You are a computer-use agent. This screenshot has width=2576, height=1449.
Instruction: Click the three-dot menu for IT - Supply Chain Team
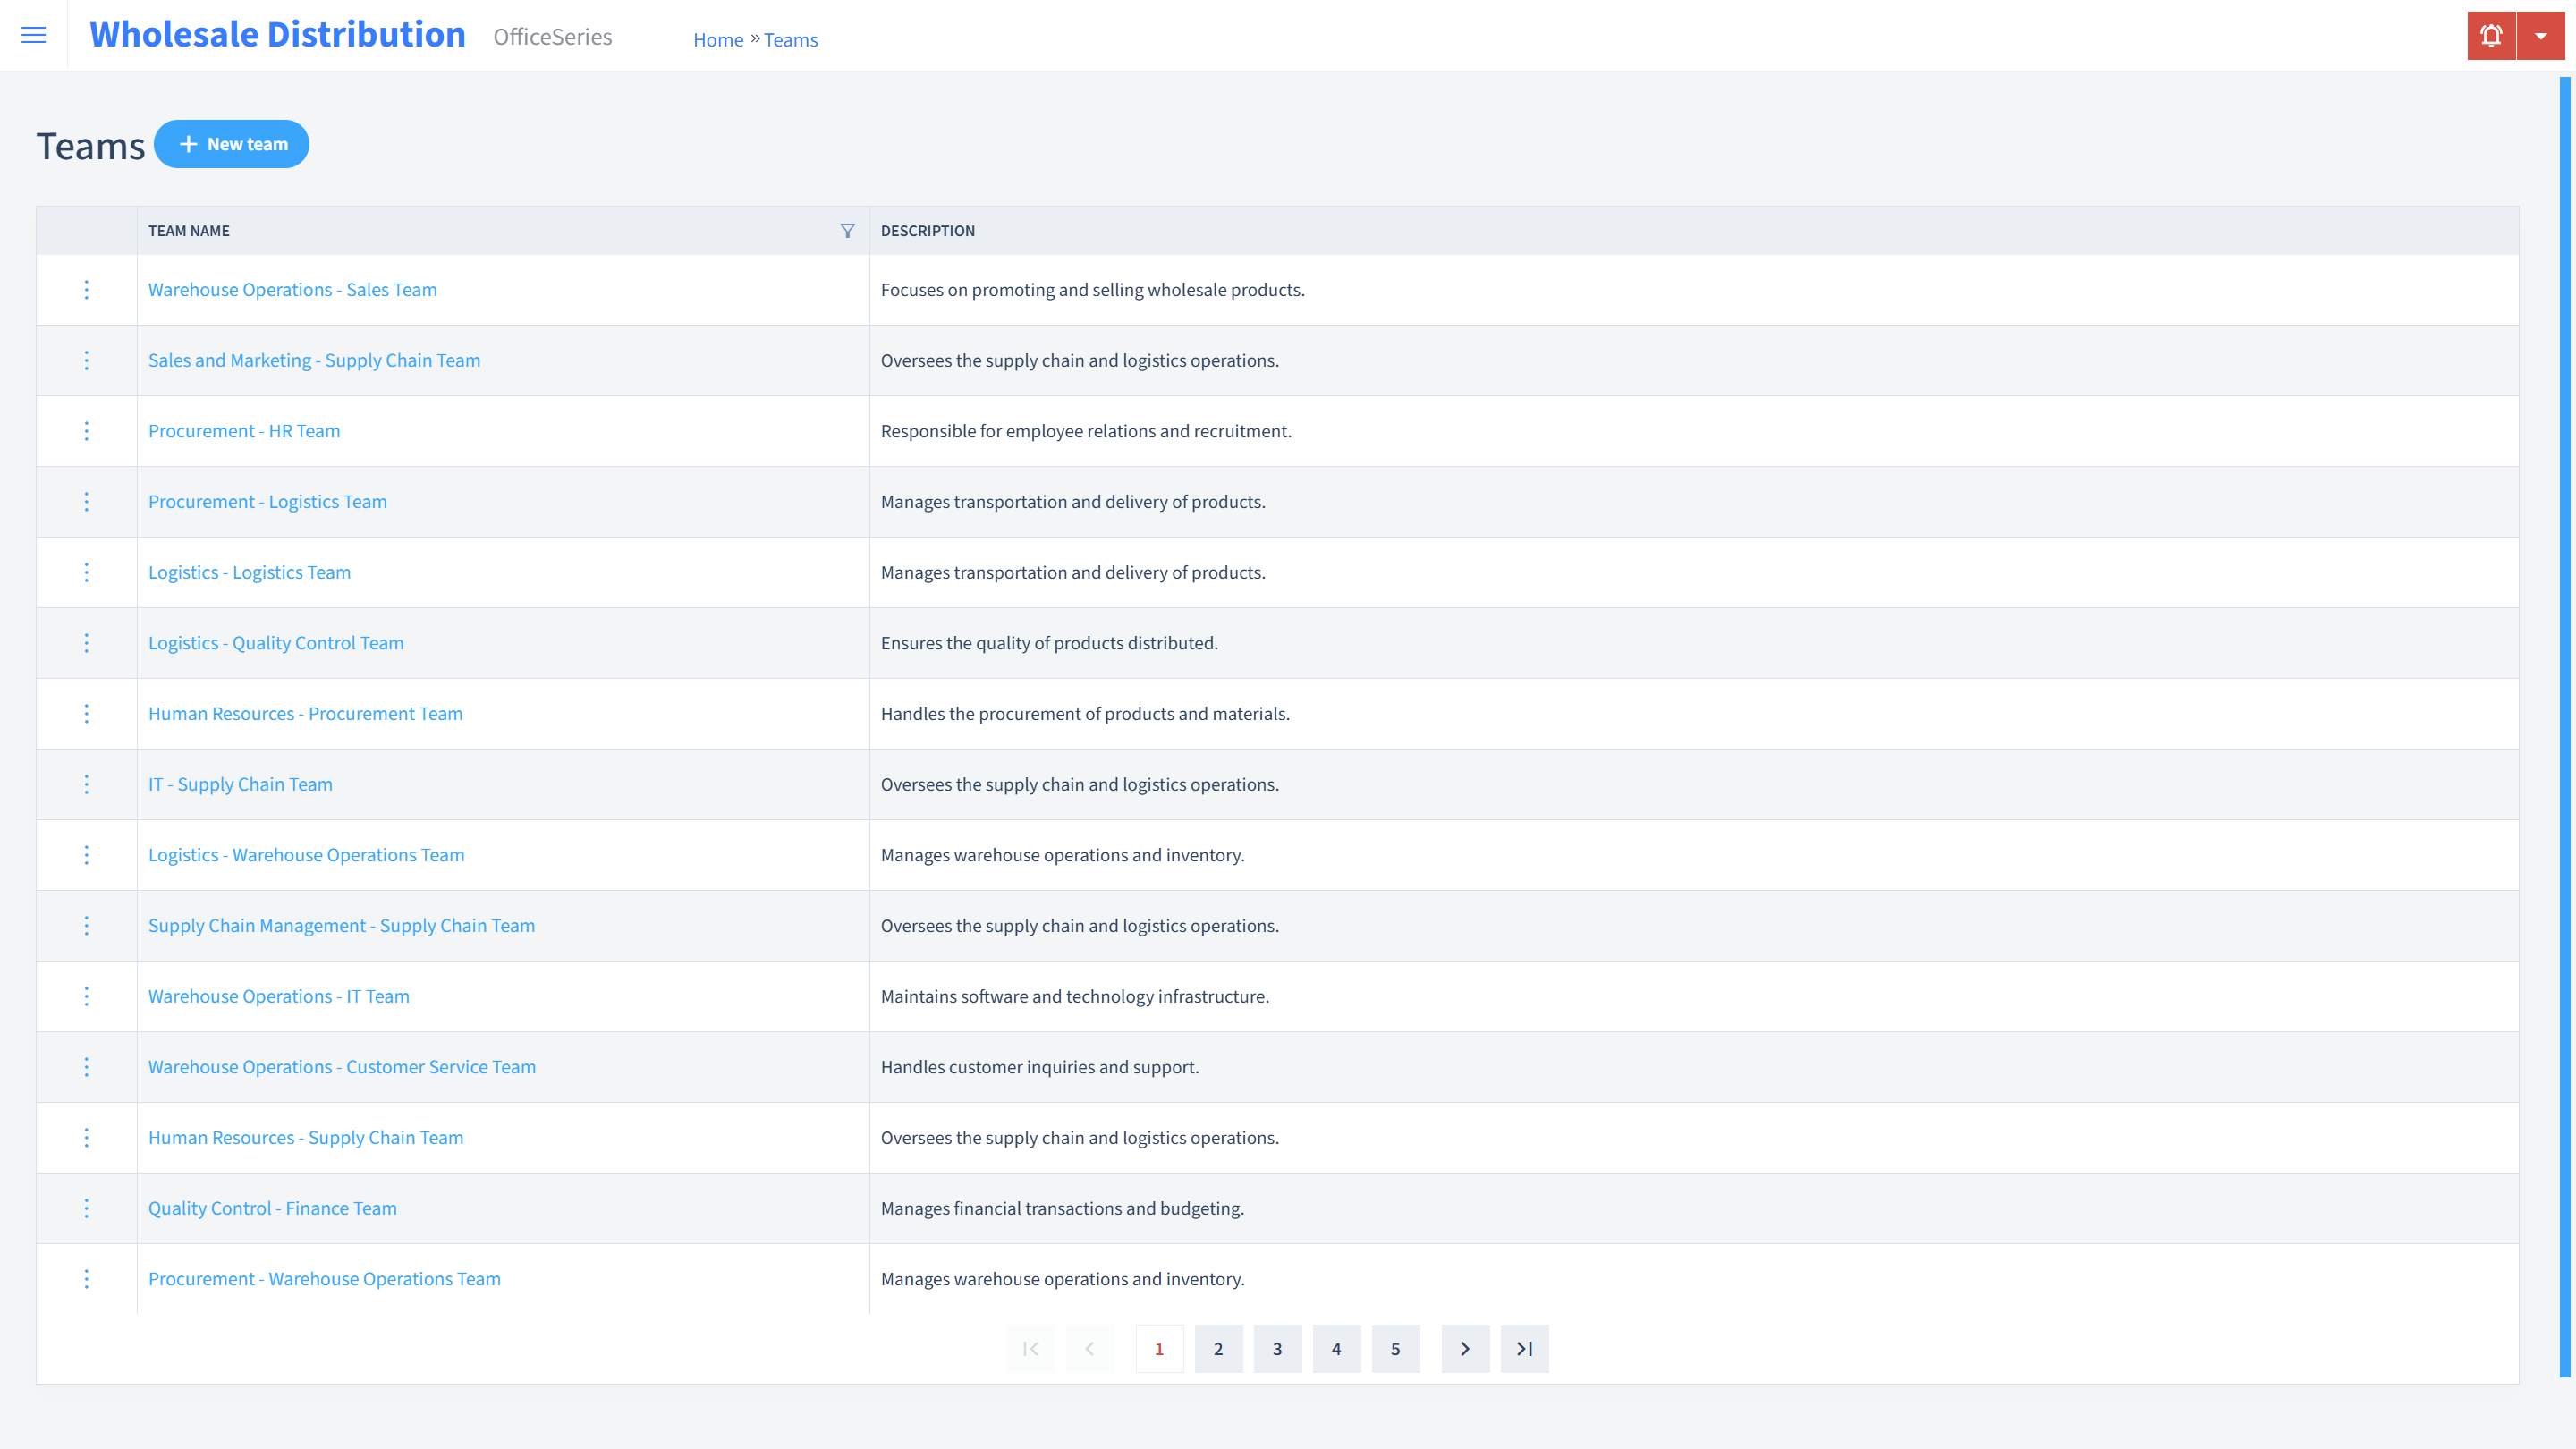click(85, 784)
